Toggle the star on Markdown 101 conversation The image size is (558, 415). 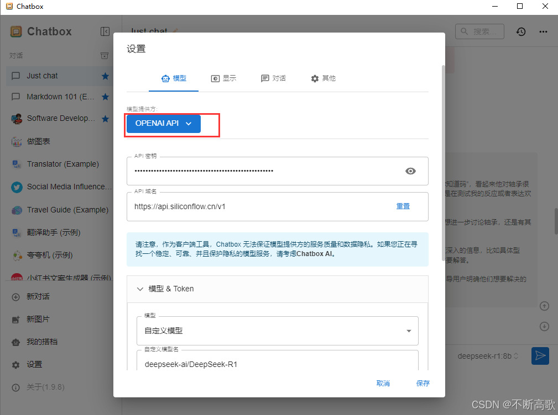105,97
